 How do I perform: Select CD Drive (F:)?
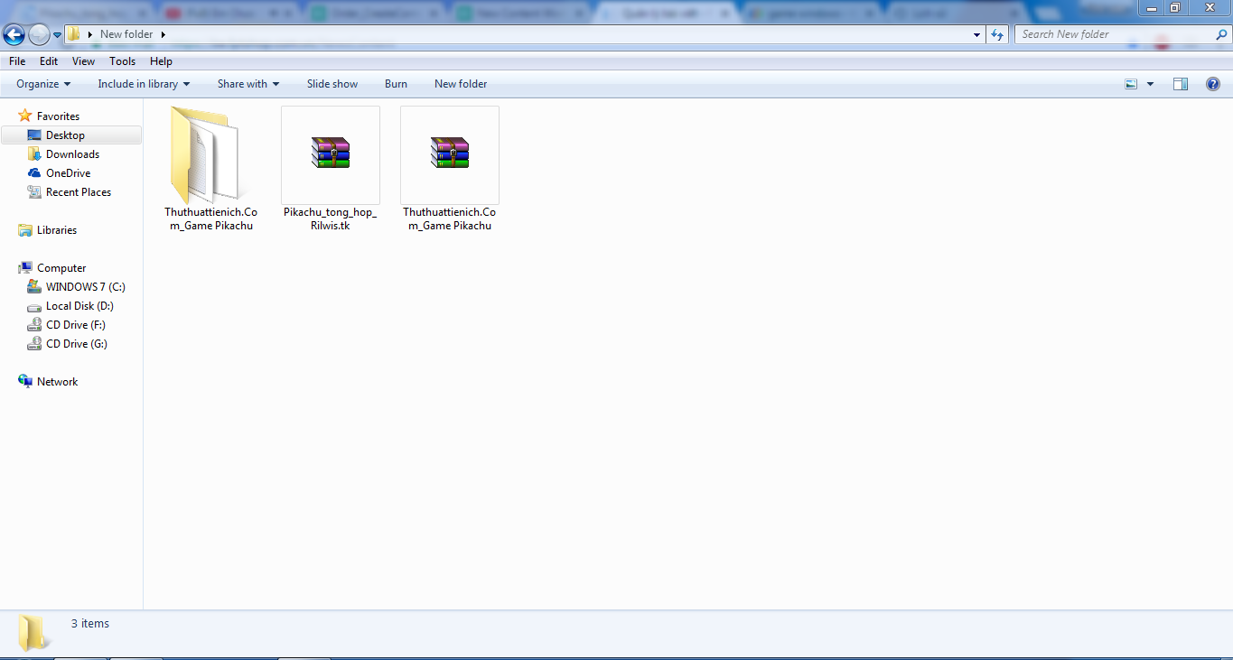point(76,325)
